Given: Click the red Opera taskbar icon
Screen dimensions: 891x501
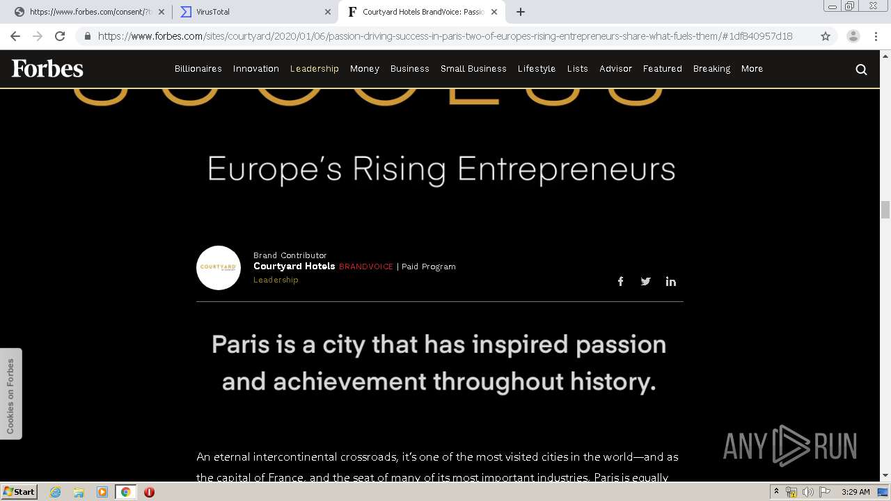Looking at the screenshot, I should coord(149,492).
